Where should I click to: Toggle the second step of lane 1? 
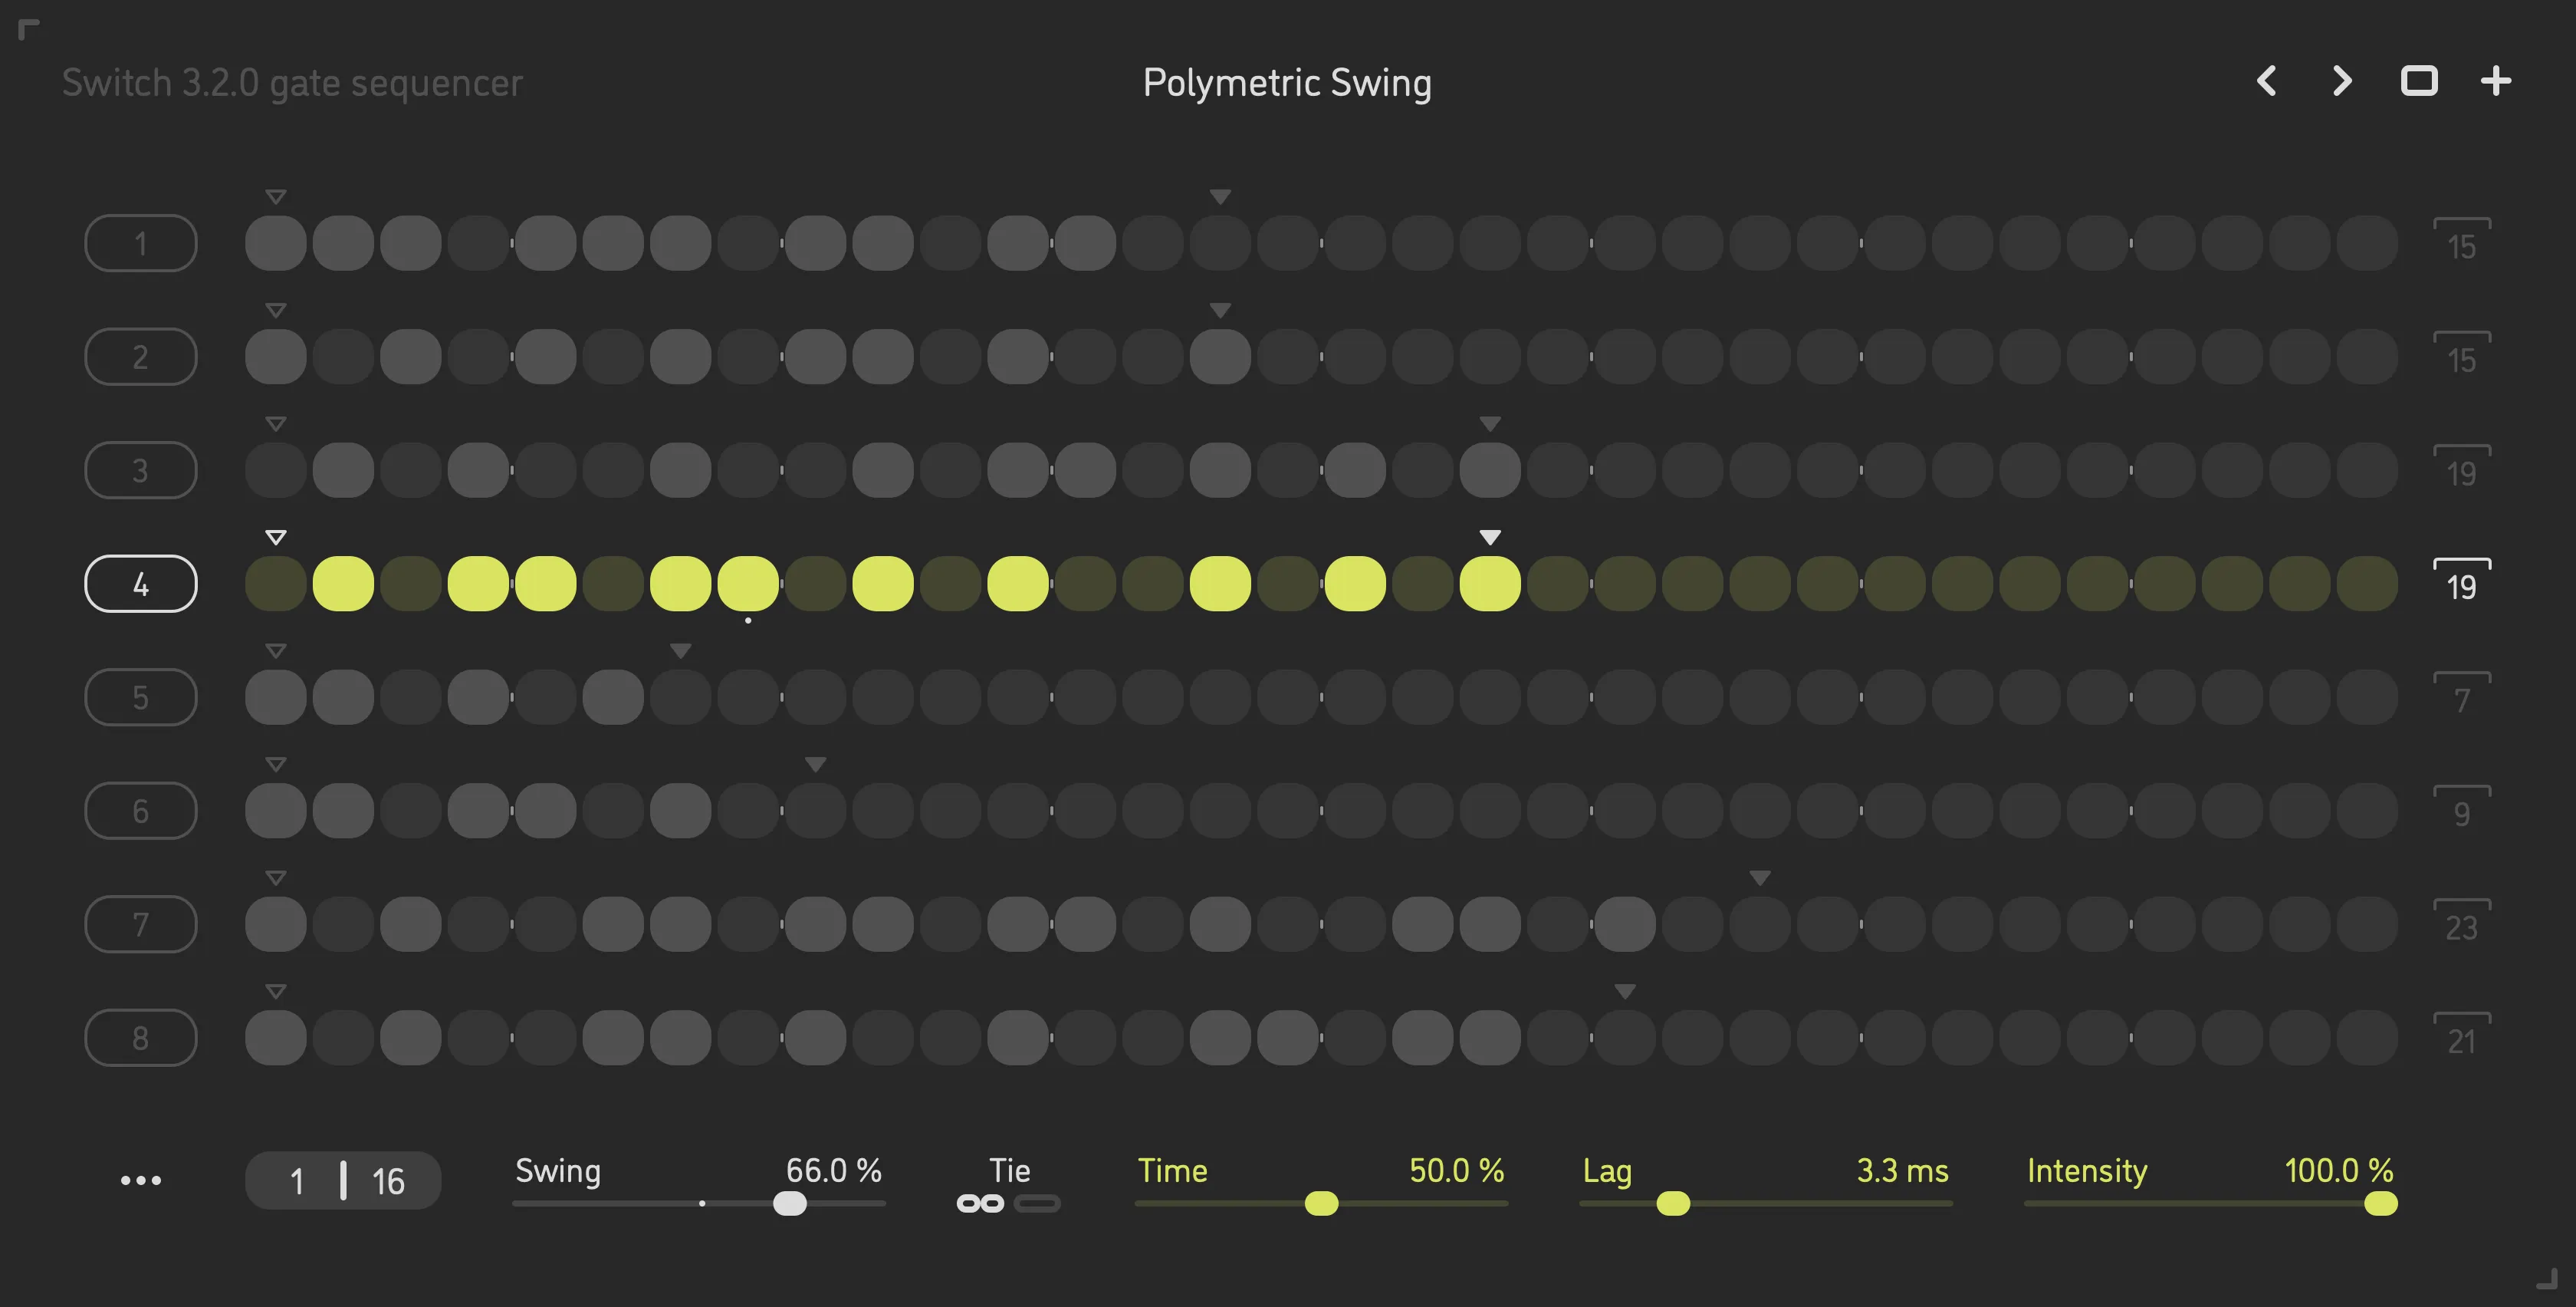pos(343,243)
